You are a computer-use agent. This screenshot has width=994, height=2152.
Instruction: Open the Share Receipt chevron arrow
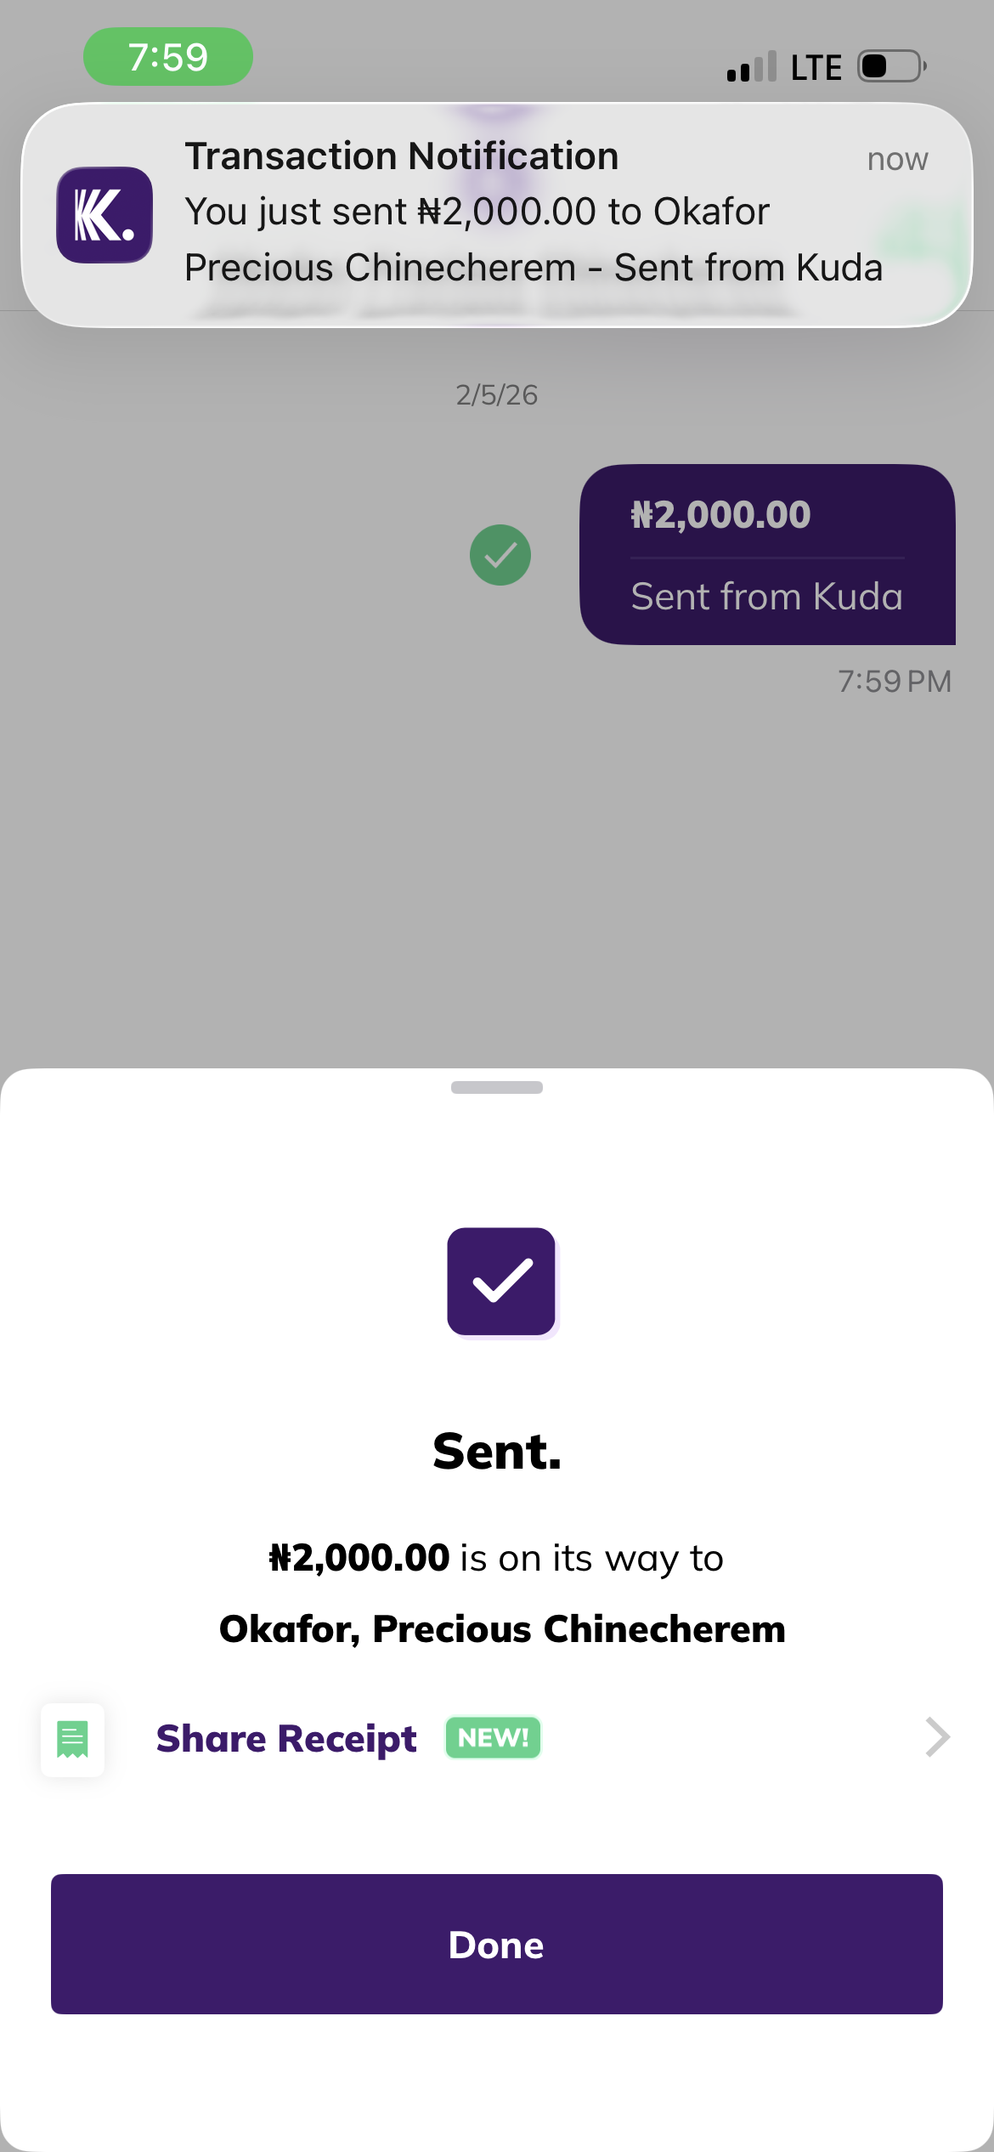(x=936, y=1737)
